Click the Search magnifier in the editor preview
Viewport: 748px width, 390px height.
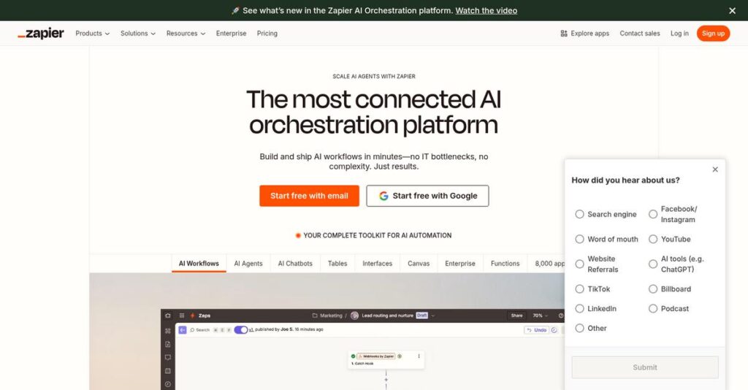click(192, 330)
